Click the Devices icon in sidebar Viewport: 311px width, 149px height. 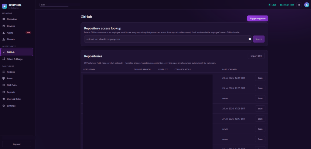(4, 26)
